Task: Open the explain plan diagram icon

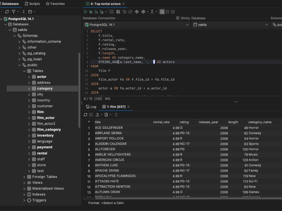Action: coord(137,12)
